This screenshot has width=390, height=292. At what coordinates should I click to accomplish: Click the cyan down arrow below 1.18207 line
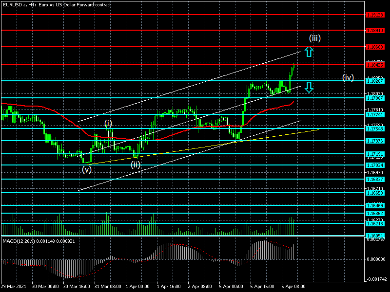[x=309, y=88]
